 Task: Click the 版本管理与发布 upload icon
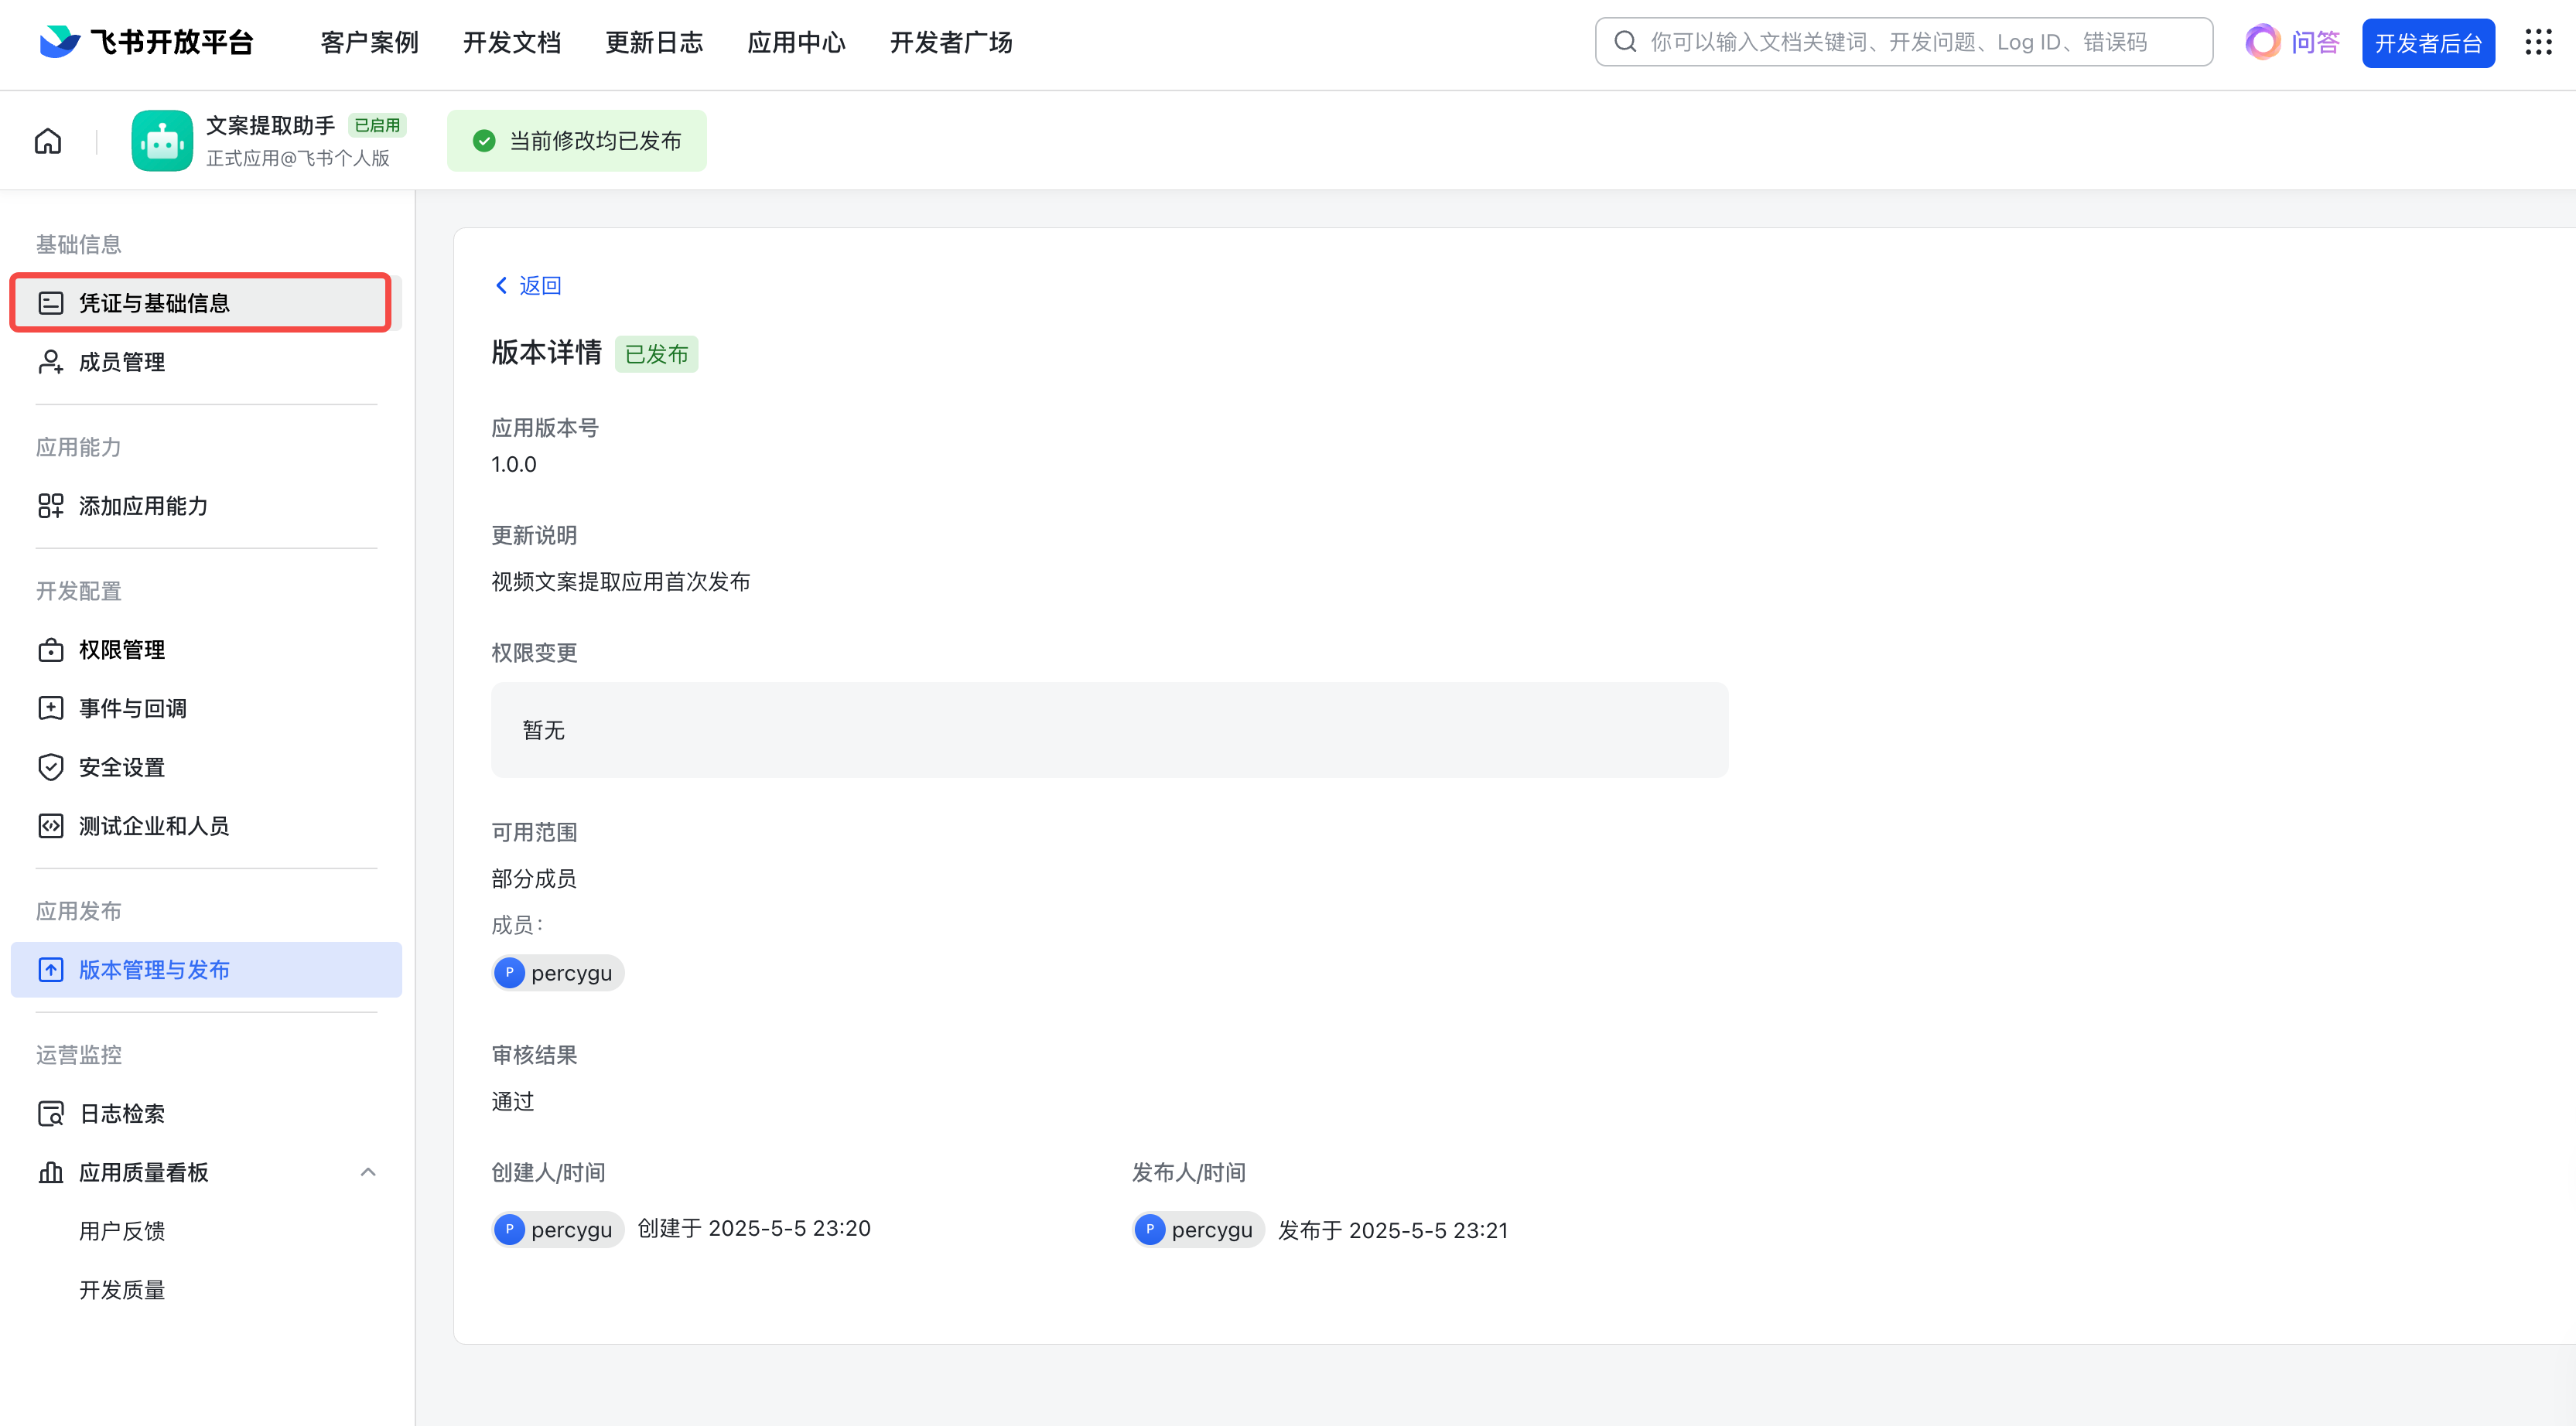point(51,970)
